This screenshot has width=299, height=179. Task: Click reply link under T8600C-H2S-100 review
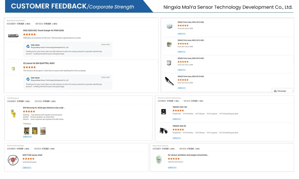tap(177, 119)
